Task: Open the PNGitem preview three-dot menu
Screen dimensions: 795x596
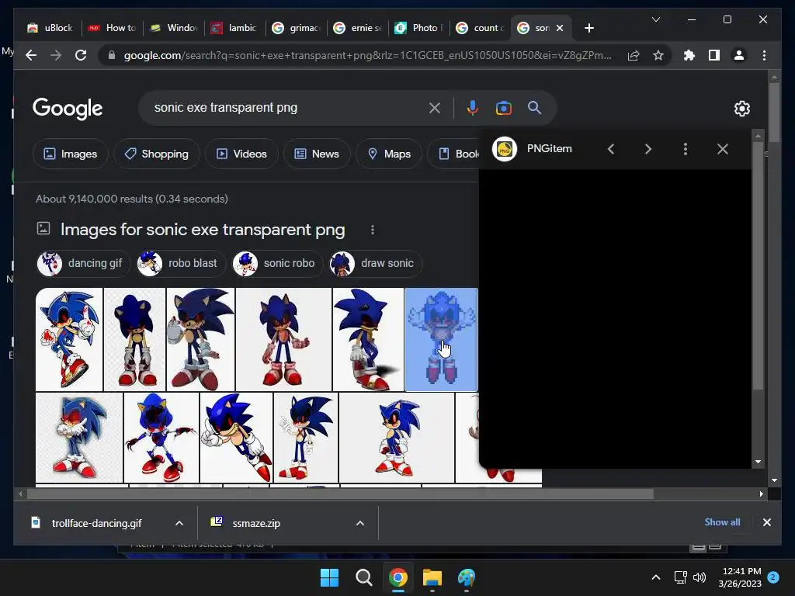Action: (686, 149)
